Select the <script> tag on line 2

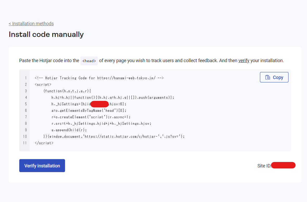click(x=43, y=84)
